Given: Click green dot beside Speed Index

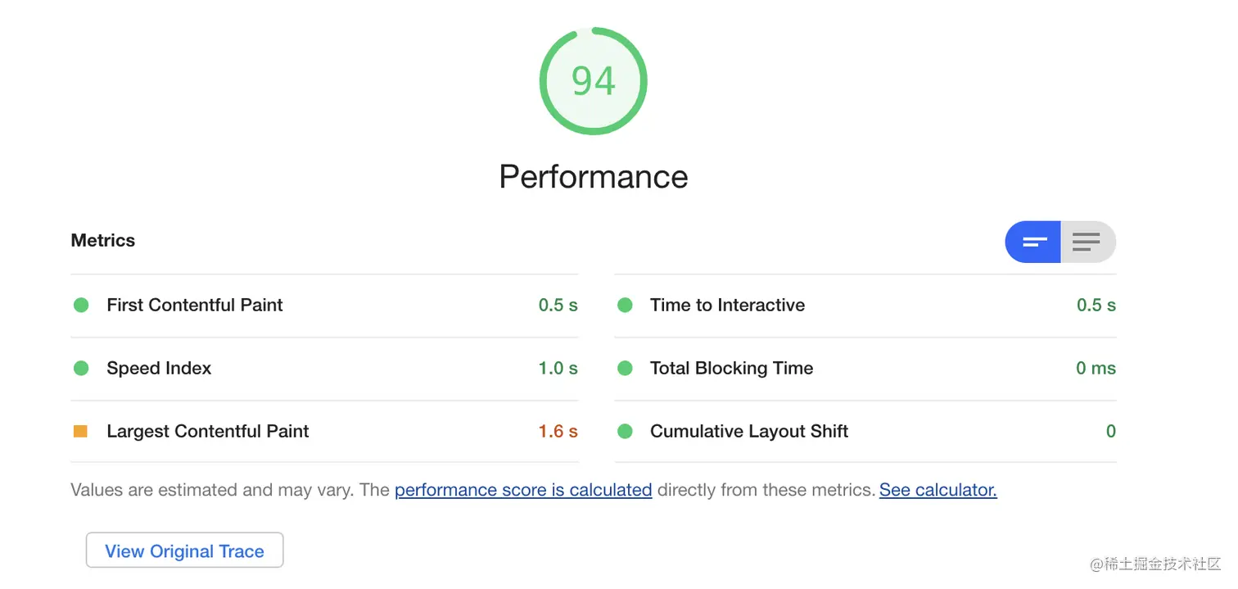Looking at the screenshot, I should coord(81,368).
